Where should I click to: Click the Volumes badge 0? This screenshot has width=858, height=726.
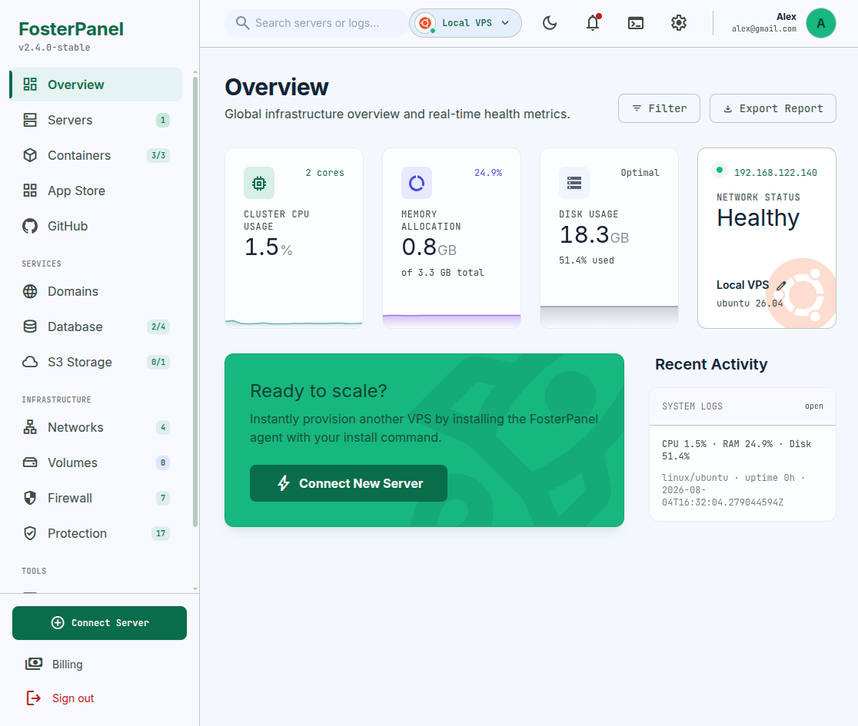[162, 462]
